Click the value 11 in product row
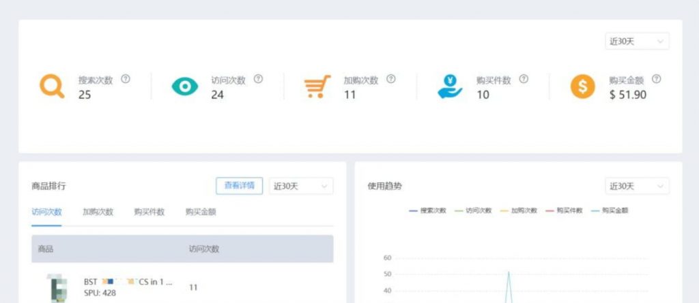 193,287
